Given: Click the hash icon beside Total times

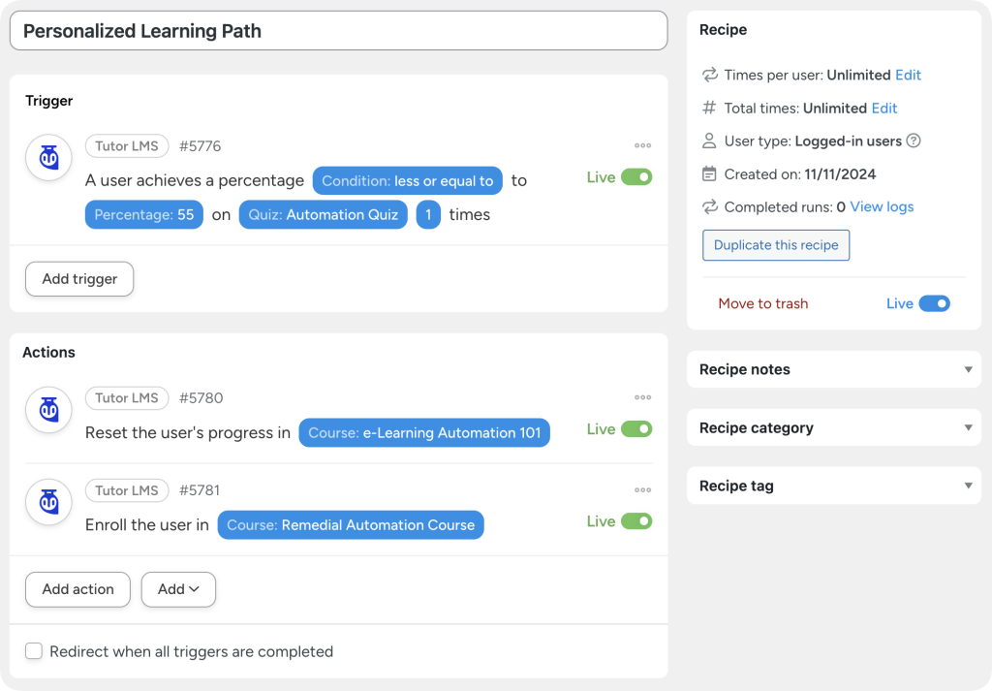Looking at the screenshot, I should (x=708, y=108).
